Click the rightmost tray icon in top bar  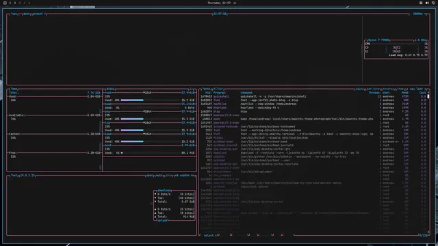click(x=433, y=3)
